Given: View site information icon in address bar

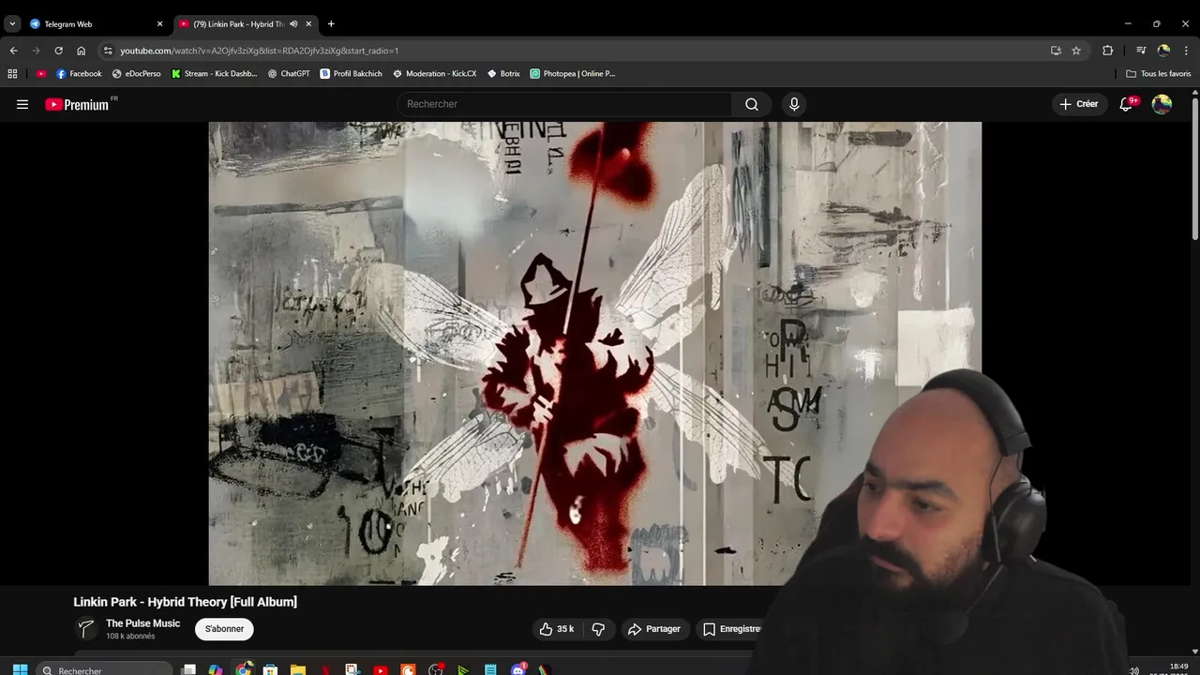Looking at the screenshot, I should click(x=108, y=51).
